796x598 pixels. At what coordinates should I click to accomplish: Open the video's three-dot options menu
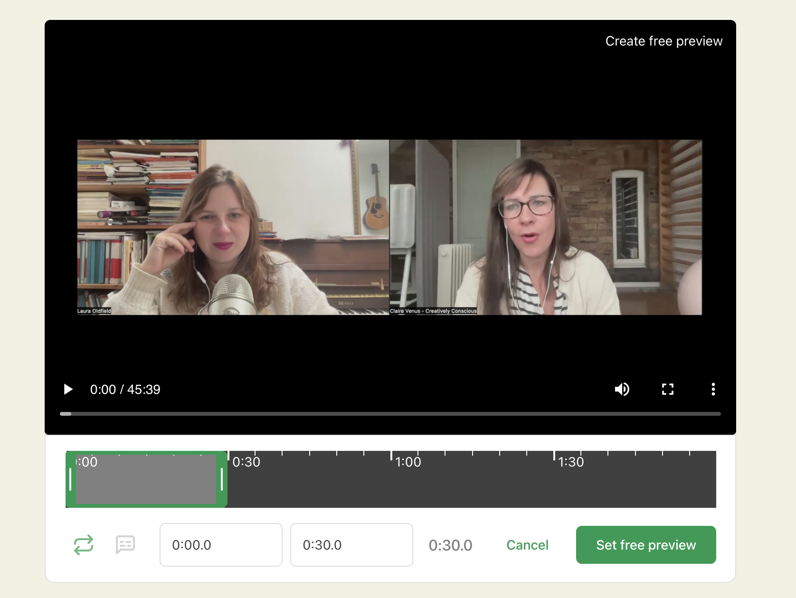[x=713, y=390]
